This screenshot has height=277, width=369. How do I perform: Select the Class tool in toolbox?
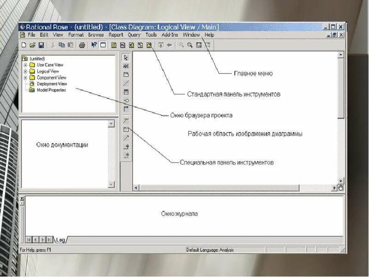click(126, 92)
